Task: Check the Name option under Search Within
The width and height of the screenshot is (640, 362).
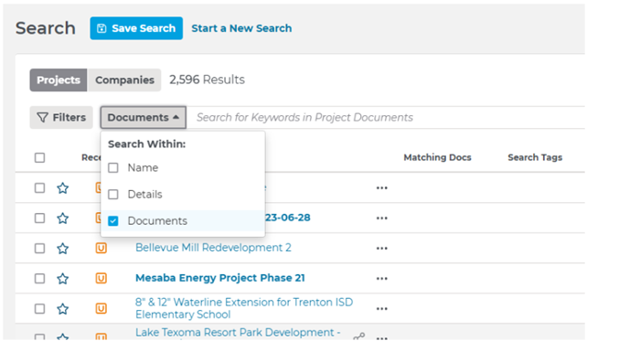Action: [x=113, y=167]
